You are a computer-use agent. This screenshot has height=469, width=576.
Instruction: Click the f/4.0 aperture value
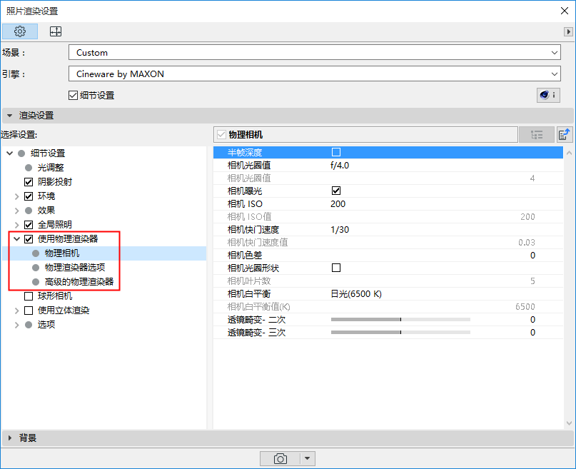coord(340,166)
